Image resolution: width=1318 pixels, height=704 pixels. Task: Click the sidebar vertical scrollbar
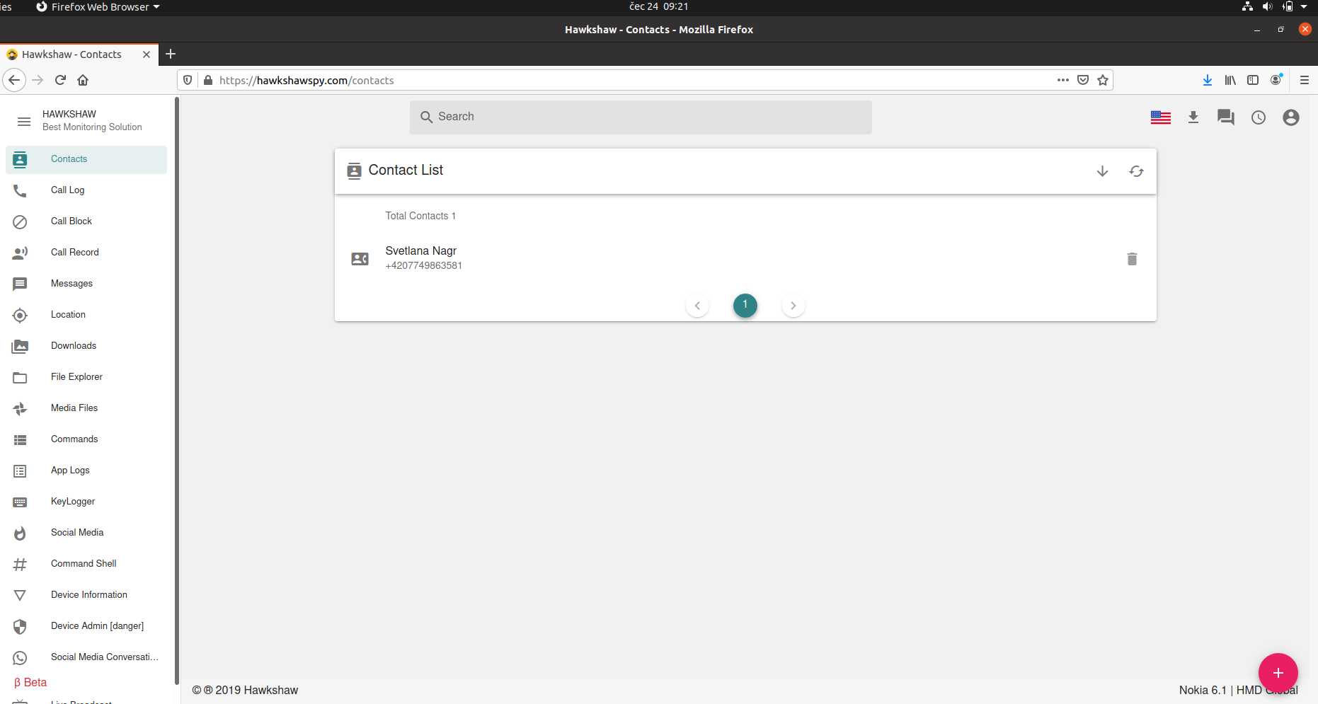coord(177,391)
